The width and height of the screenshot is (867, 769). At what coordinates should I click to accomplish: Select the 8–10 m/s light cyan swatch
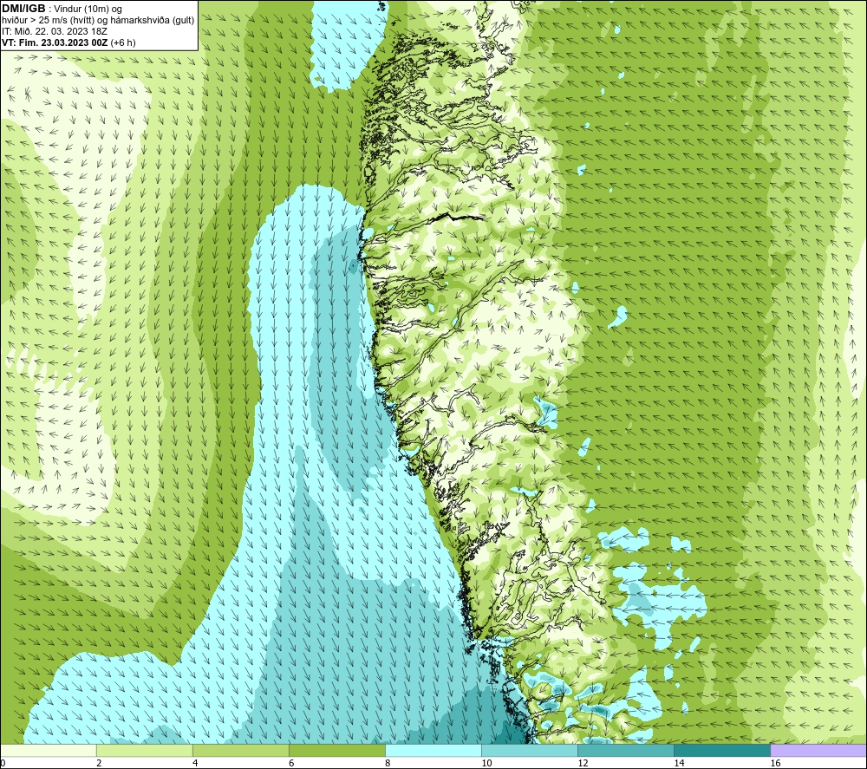tap(433, 751)
